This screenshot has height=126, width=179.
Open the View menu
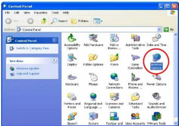(x=27, y=13)
